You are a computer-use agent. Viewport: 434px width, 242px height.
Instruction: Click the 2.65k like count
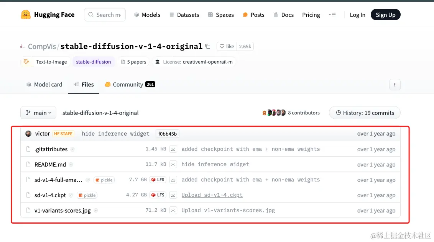pos(245,46)
